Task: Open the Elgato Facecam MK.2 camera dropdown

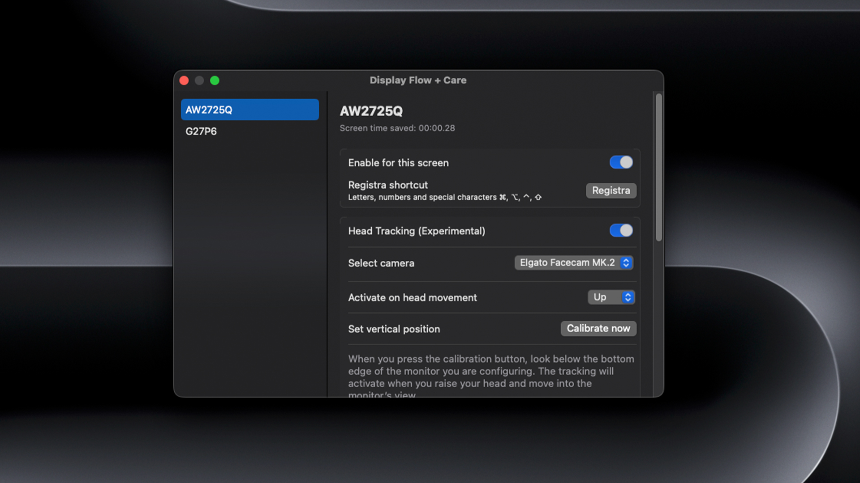Action: tap(567, 263)
